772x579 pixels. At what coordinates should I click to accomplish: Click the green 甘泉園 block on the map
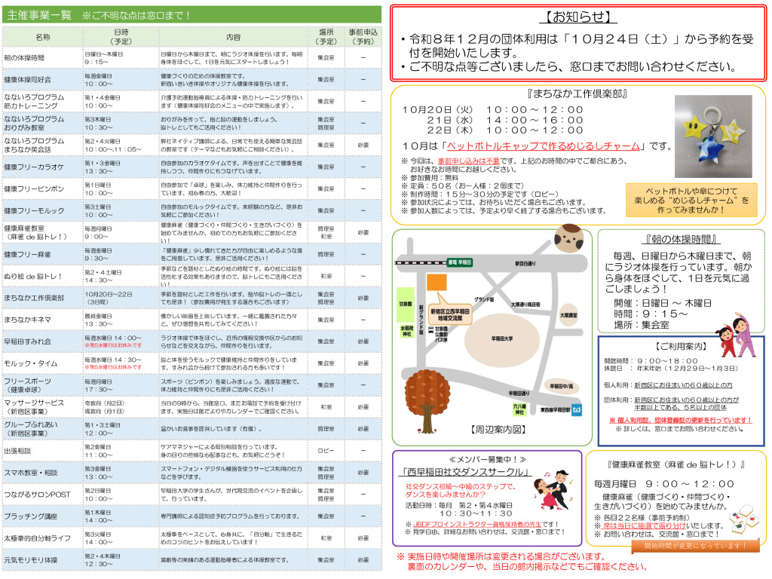pos(406,305)
